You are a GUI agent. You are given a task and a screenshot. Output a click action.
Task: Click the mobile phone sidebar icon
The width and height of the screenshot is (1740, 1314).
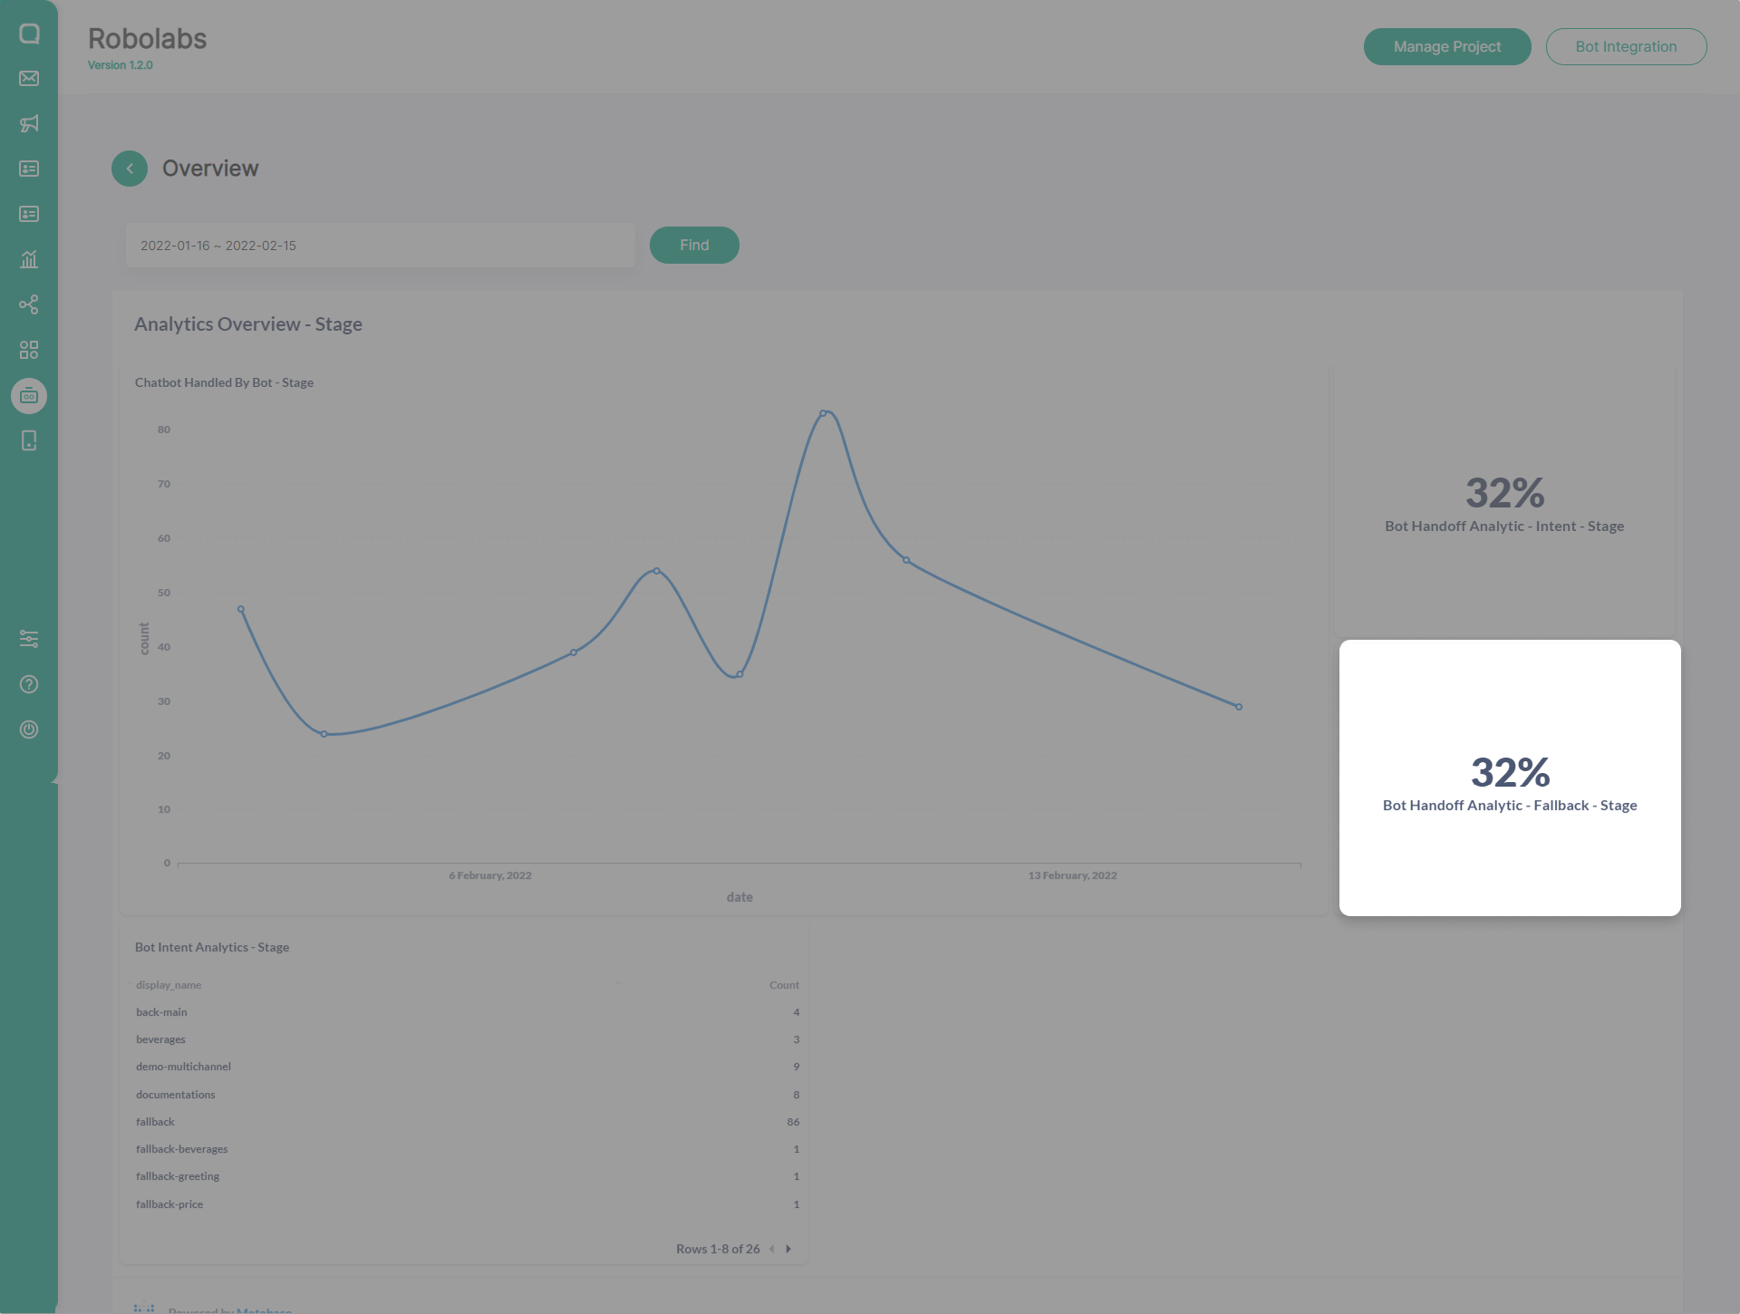(x=29, y=440)
